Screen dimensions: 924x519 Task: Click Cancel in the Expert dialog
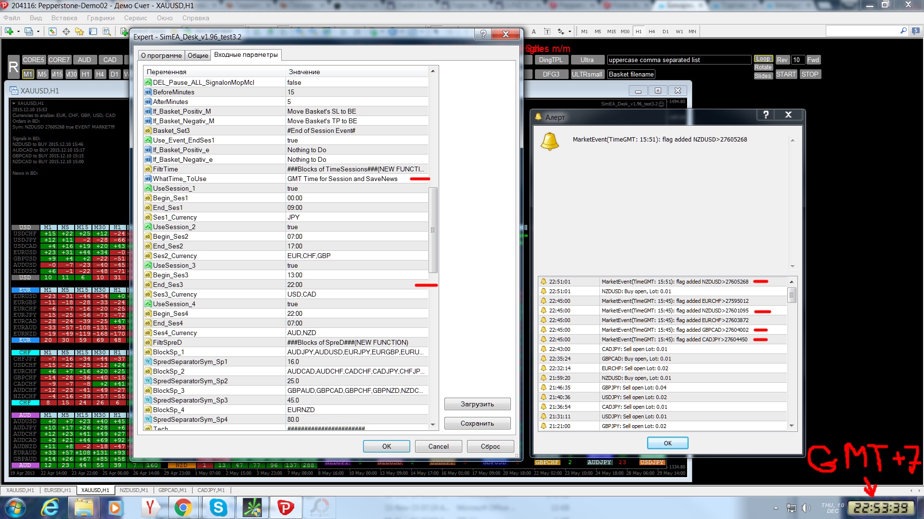(x=439, y=446)
